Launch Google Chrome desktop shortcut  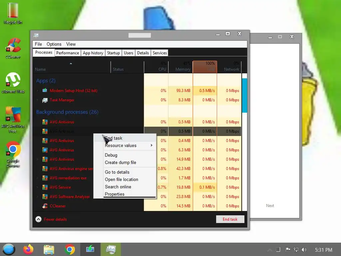point(13,154)
